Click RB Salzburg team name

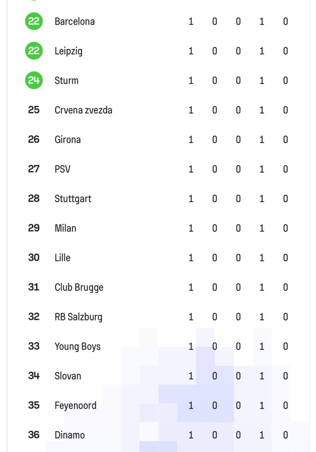79,317
